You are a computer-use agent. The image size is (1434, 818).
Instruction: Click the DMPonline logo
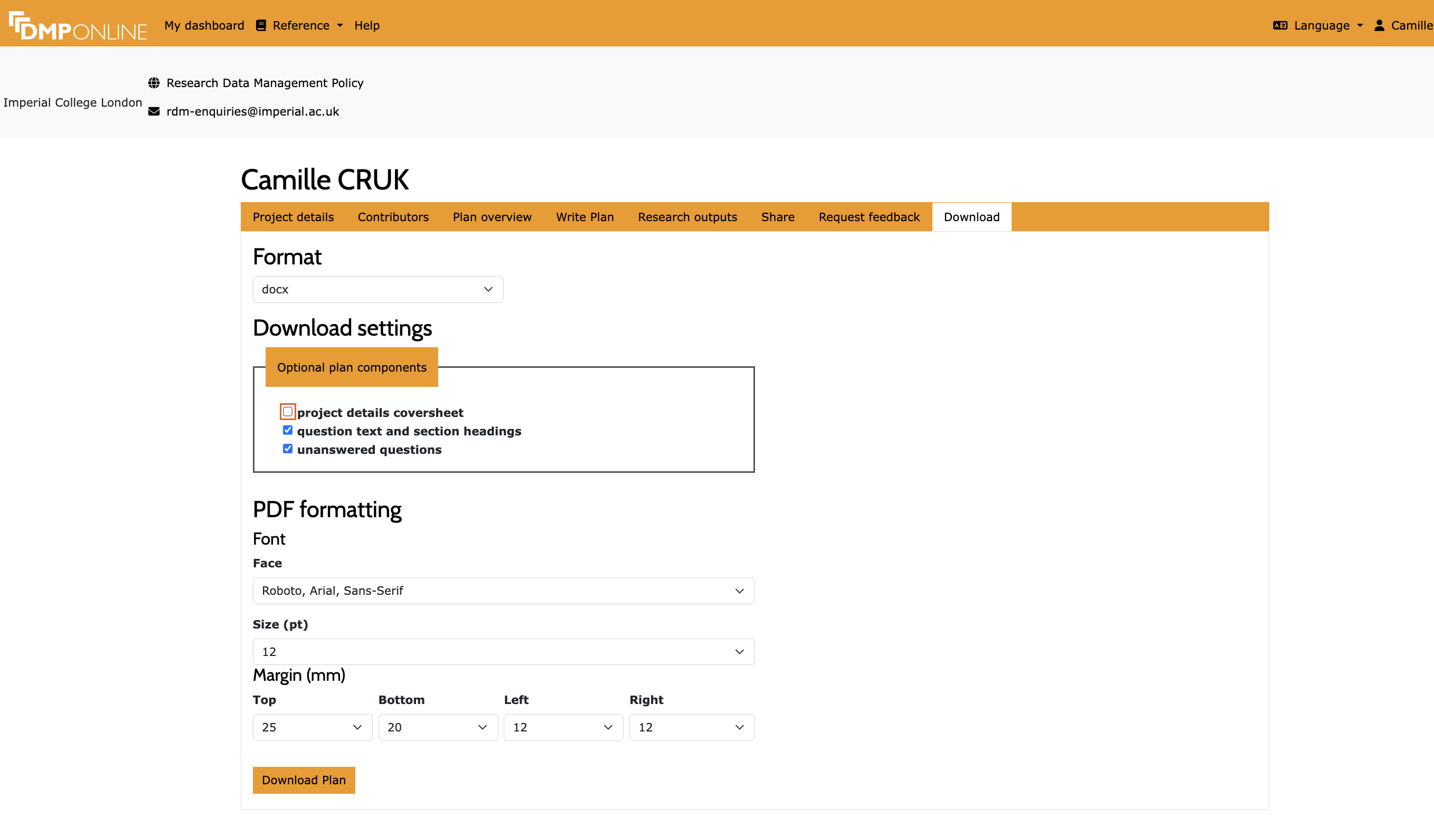tap(78, 25)
